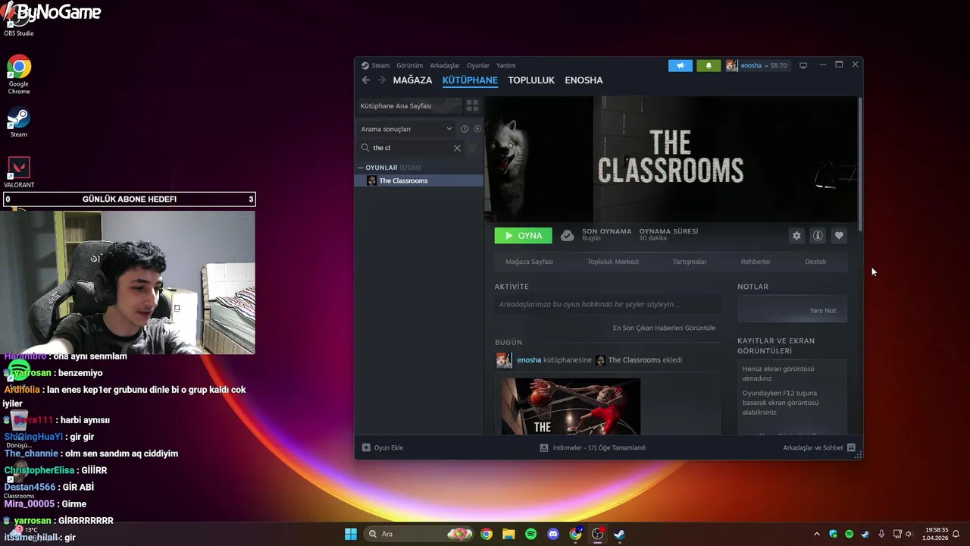The height and width of the screenshot is (546, 970).
Task: Click the enosha username link in activity feed
Action: pos(529,360)
